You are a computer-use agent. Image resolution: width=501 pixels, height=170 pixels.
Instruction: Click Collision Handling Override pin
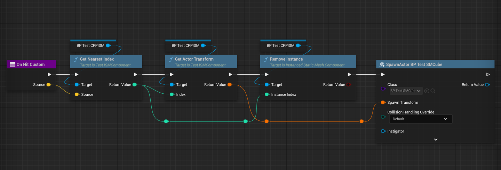click(x=383, y=117)
